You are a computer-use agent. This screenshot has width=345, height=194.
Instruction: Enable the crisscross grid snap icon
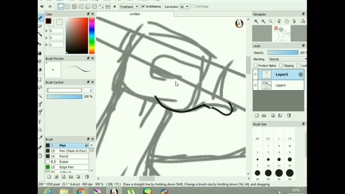[74, 6]
